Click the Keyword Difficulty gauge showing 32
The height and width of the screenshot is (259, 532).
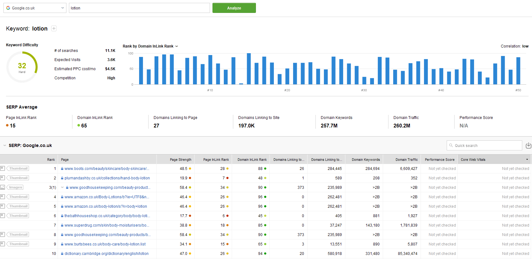pyautogui.click(x=22, y=67)
